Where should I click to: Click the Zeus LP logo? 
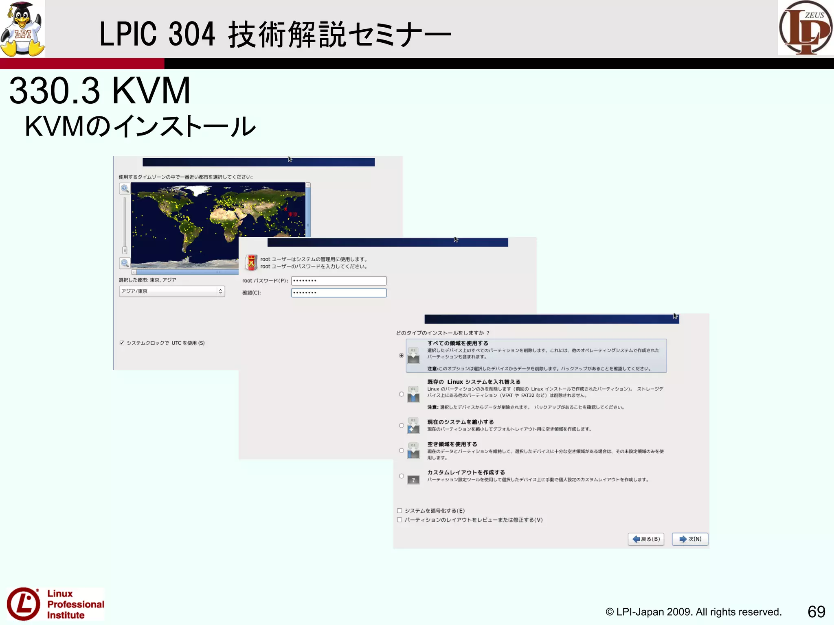pyautogui.click(x=805, y=28)
